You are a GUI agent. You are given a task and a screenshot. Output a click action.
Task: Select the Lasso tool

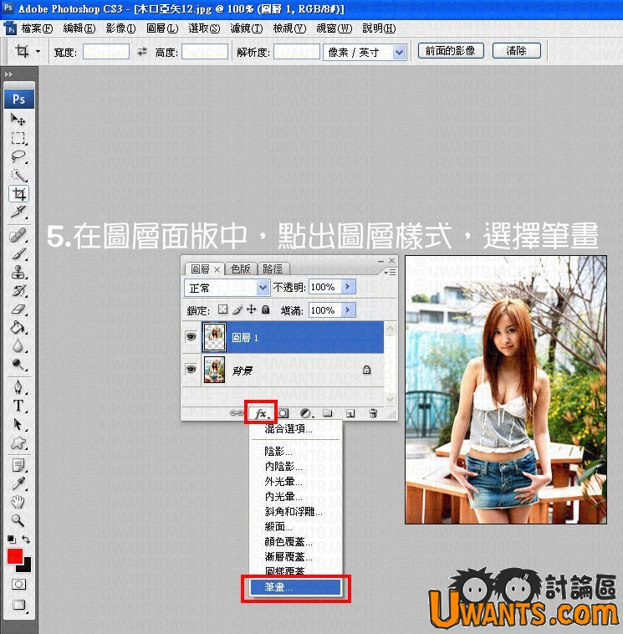[x=18, y=156]
